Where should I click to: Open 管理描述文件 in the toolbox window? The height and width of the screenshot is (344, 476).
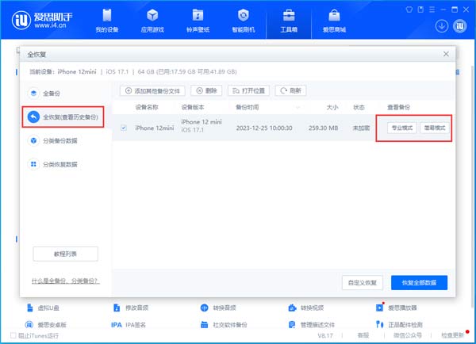(312, 325)
